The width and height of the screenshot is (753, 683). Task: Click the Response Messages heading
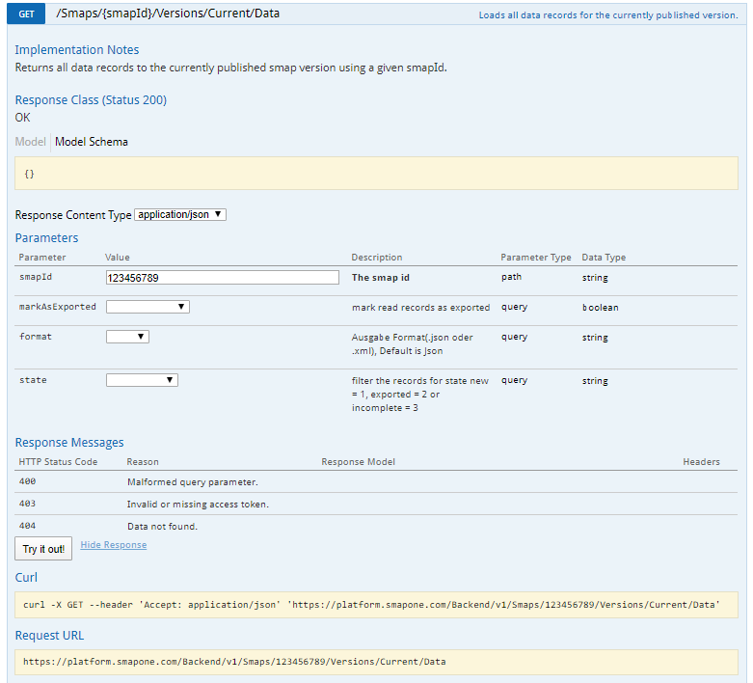click(69, 442)
